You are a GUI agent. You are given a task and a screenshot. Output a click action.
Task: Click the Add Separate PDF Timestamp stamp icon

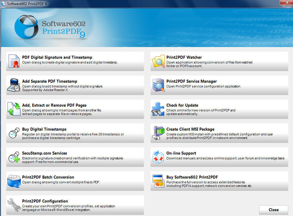click(14, 85)
